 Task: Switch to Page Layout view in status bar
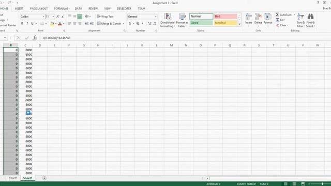[294, 184]
